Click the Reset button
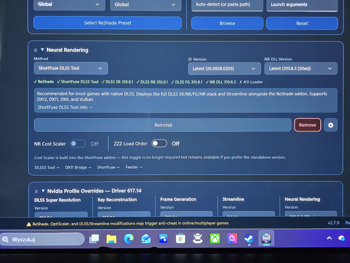Image resolution: width=350 pixels, height=263 pixels. click(x=302, y=23)
